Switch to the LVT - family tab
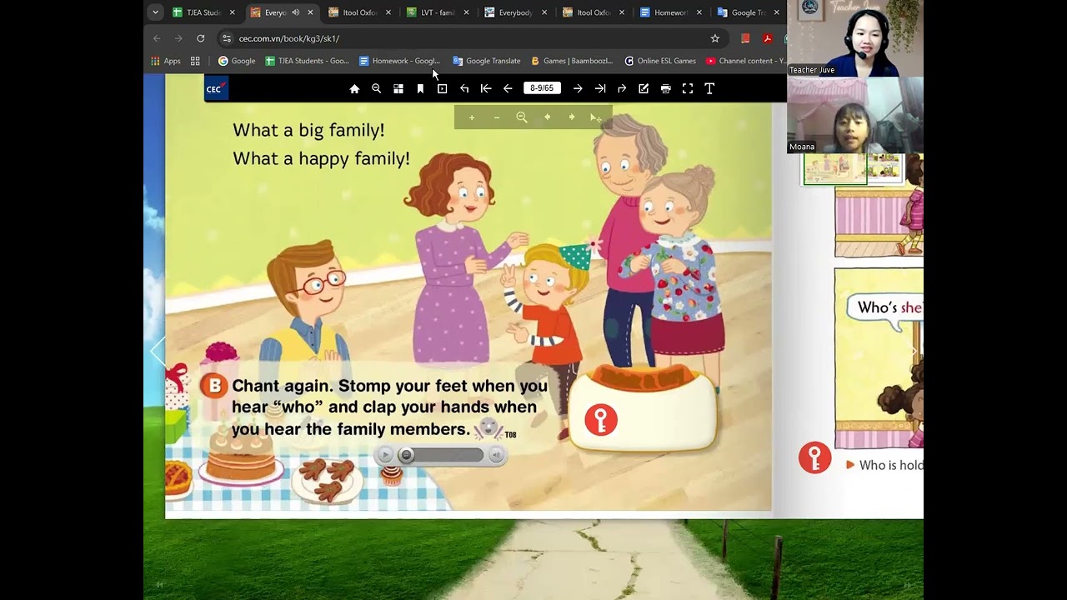The image size is (1067, 600). 438,12
